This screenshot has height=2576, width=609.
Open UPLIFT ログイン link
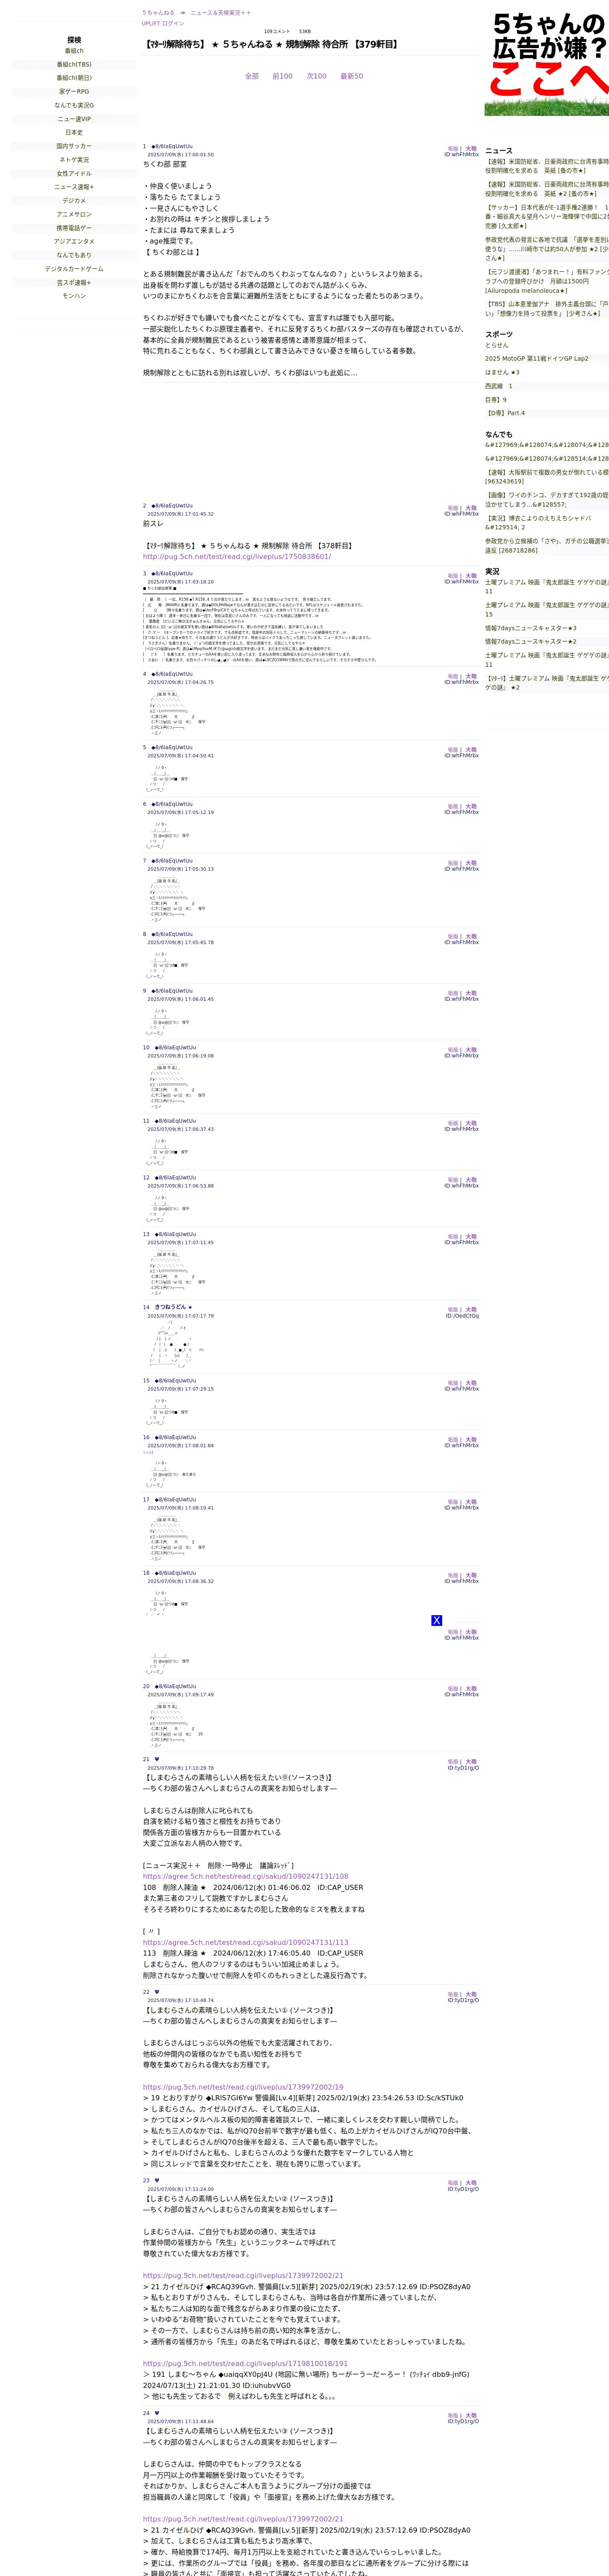[163, 23]
